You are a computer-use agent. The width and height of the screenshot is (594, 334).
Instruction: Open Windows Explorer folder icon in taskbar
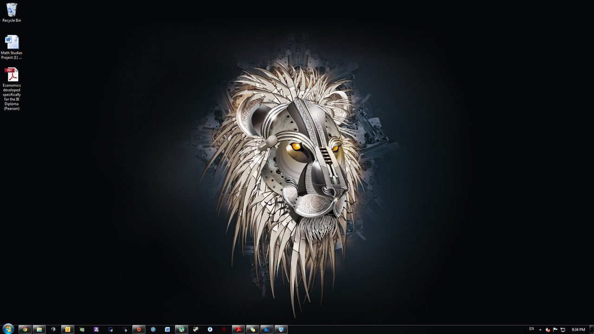[39, 329]
